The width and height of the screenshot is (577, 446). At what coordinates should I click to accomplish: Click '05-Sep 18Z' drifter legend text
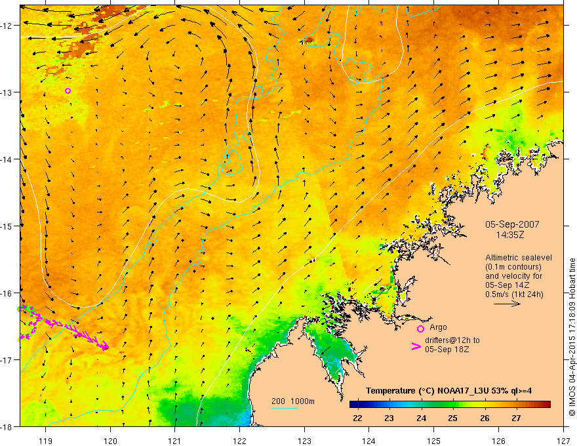(x=447, y=350)
